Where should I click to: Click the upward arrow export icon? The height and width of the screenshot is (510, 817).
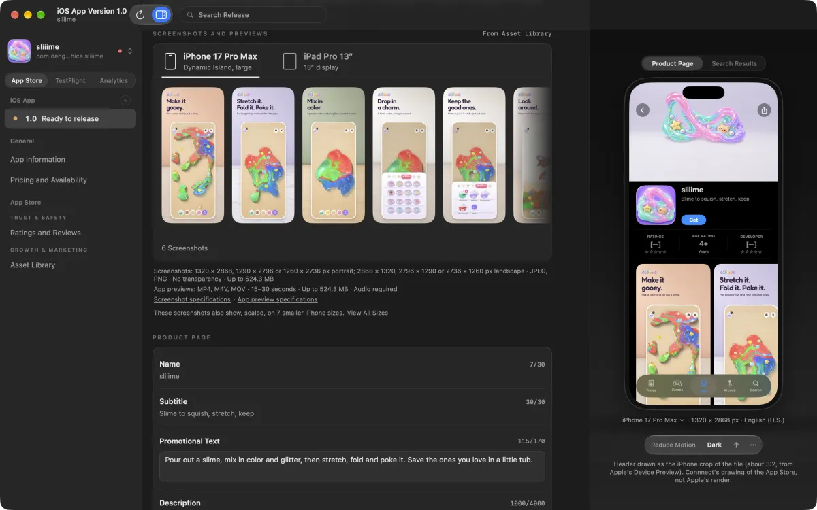(x=736, y=445)
